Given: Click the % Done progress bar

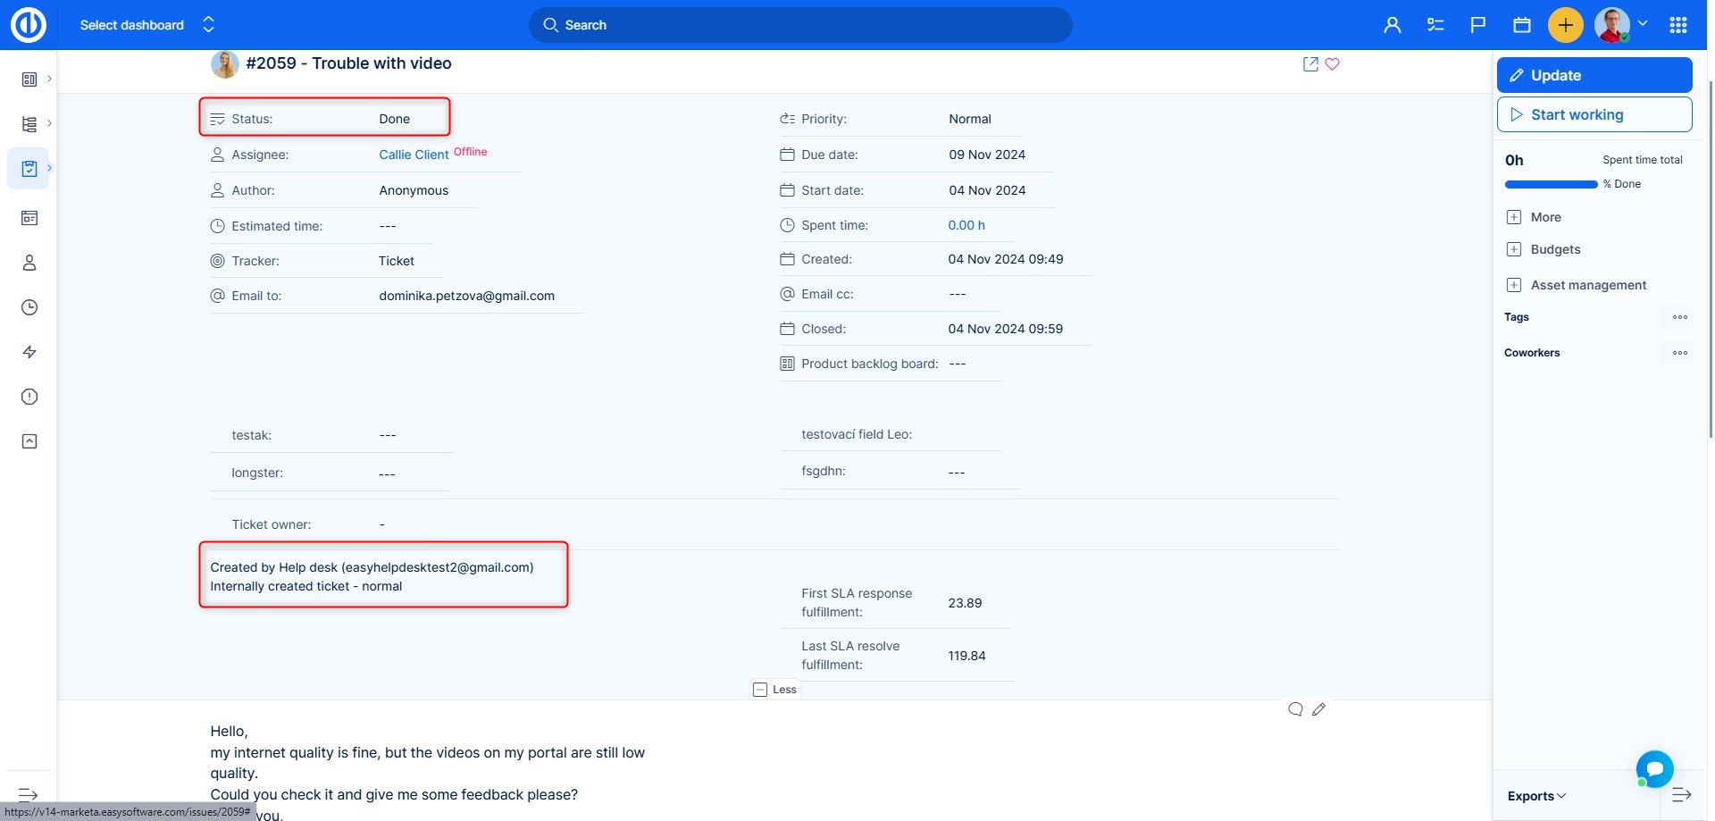Looking at the screenshot, I should tap(1551, 184).
